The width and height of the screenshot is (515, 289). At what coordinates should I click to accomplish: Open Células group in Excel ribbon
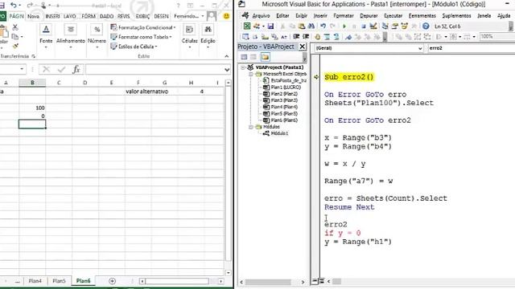click(x=190, y=37)
